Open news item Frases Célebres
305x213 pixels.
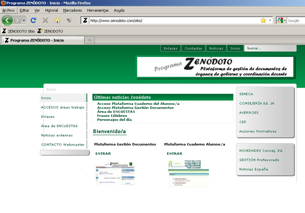pyautogui.click(x=112, y=116)
